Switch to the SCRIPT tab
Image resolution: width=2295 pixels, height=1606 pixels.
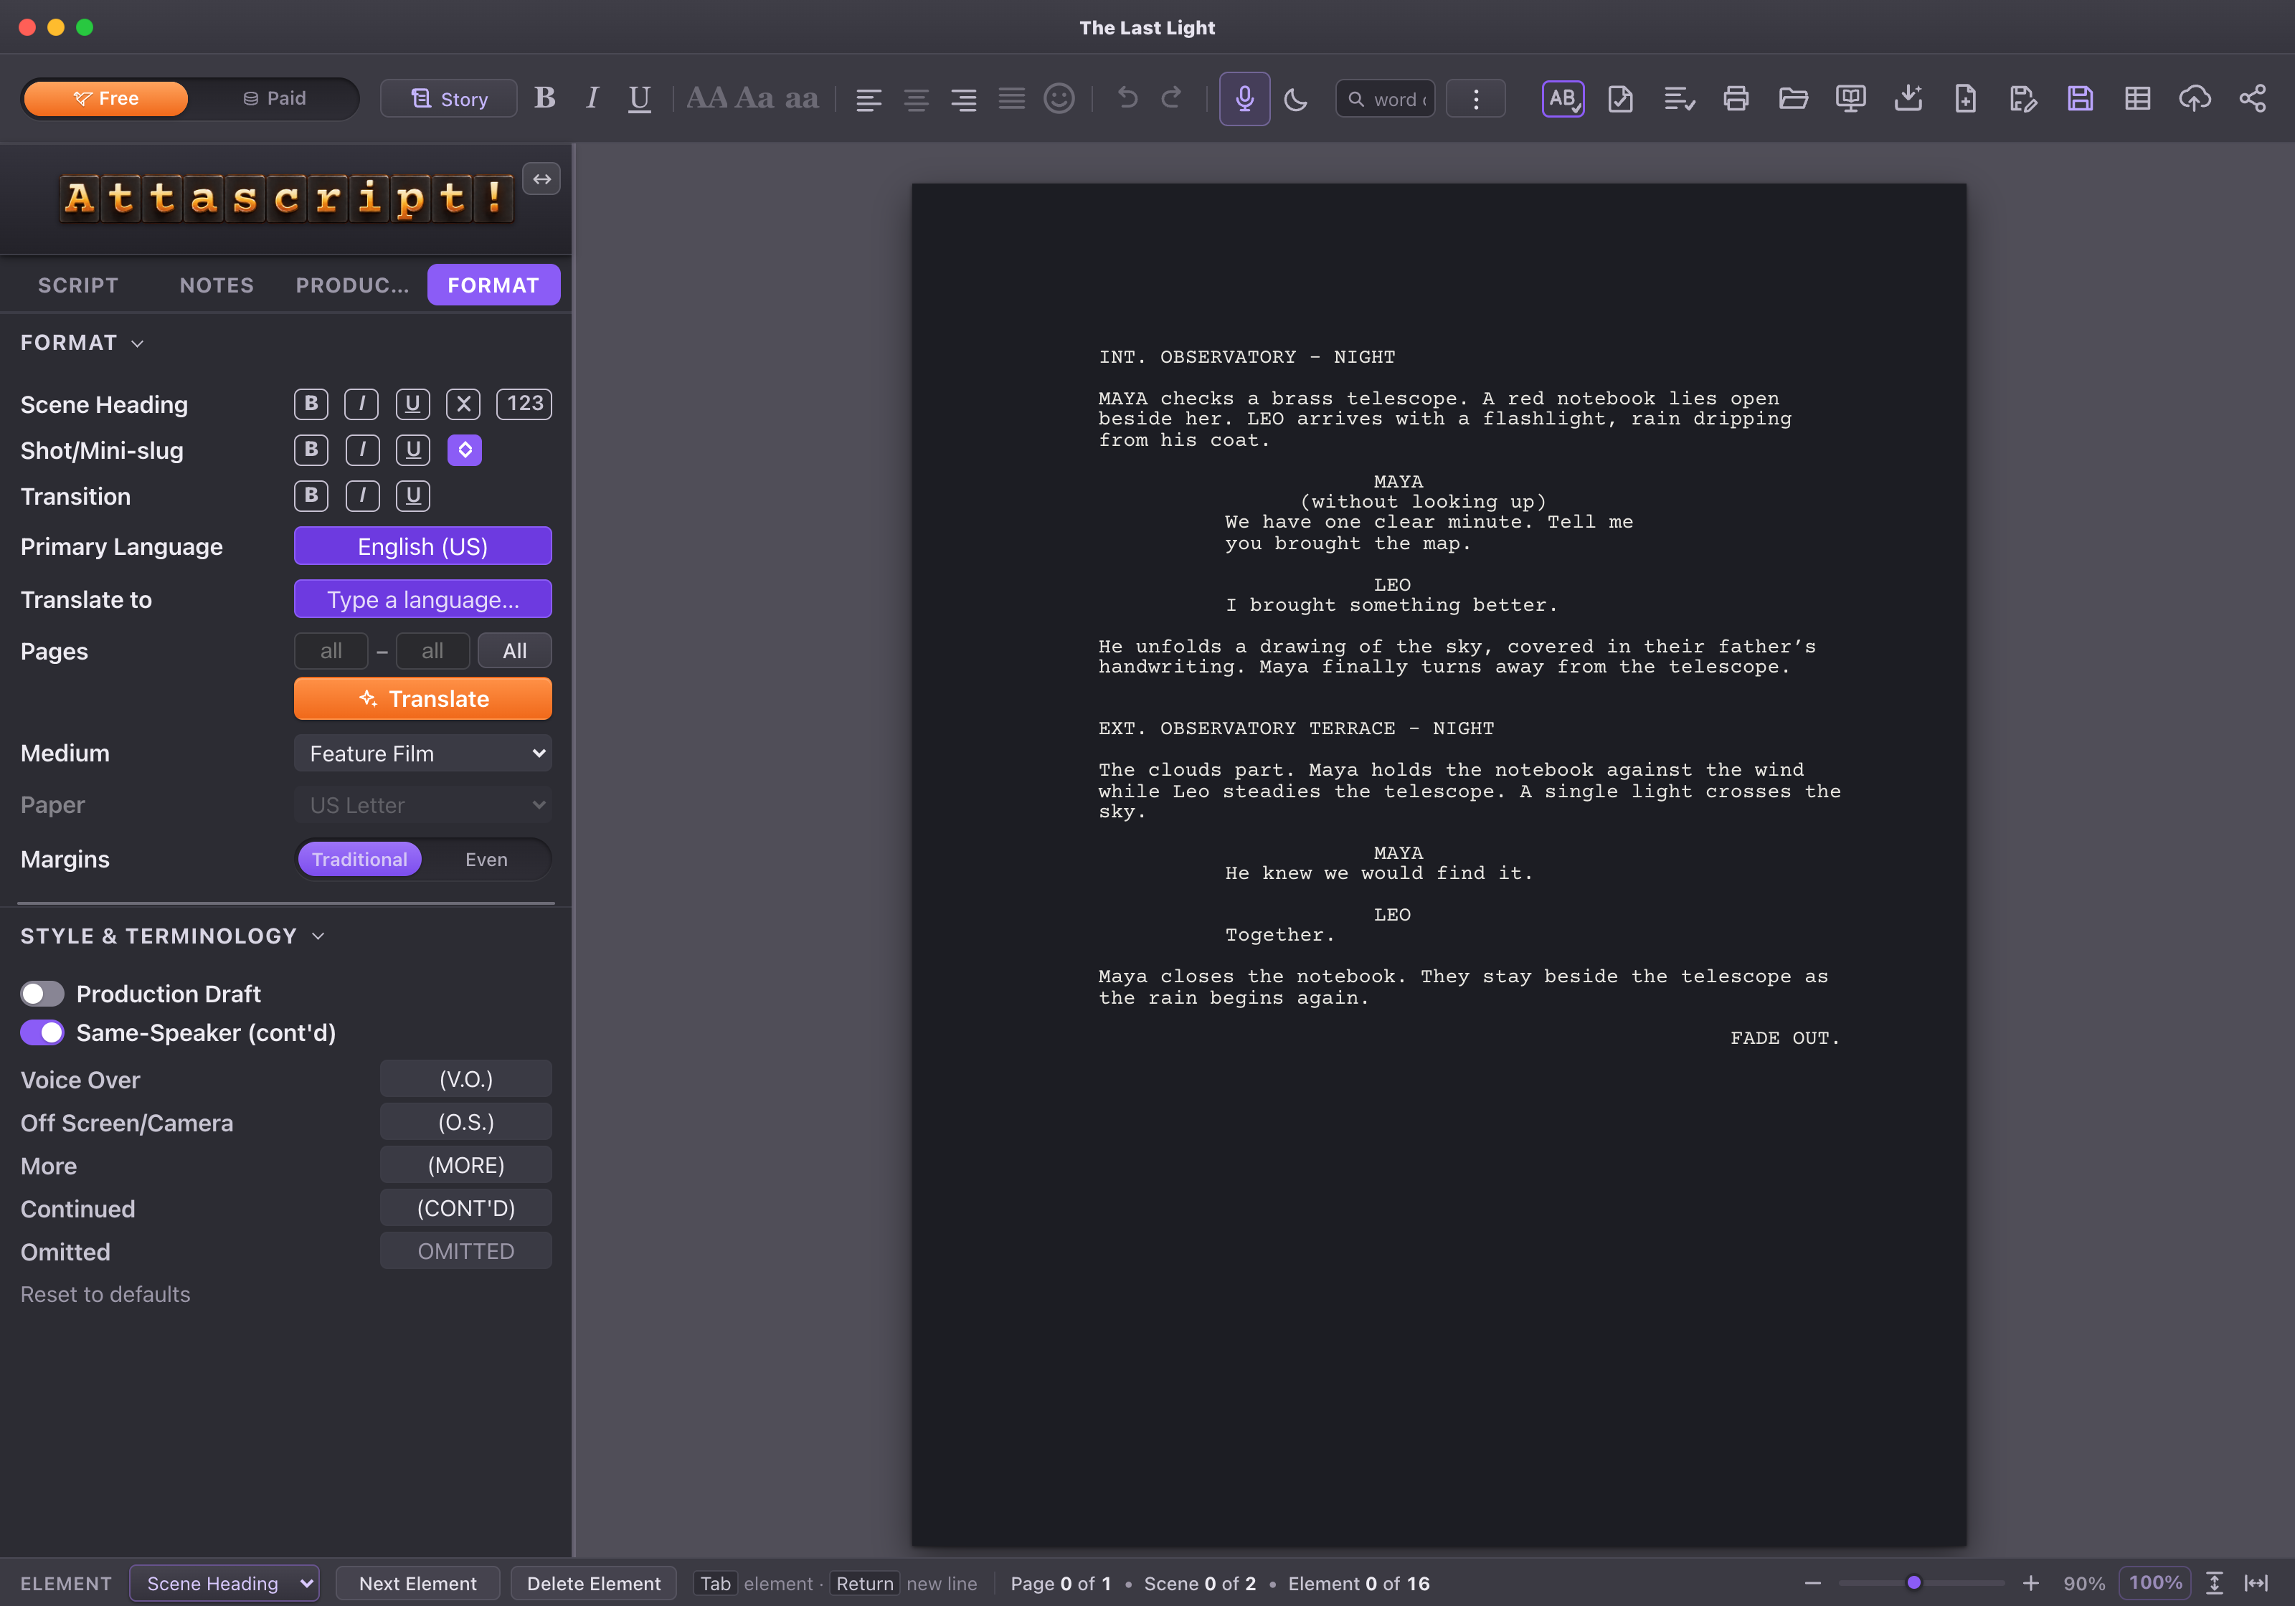[78, 286]
